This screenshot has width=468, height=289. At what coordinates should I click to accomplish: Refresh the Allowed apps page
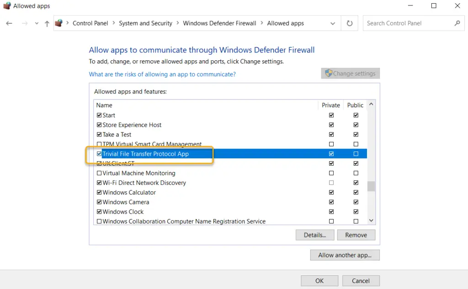(x=350, y=23)
